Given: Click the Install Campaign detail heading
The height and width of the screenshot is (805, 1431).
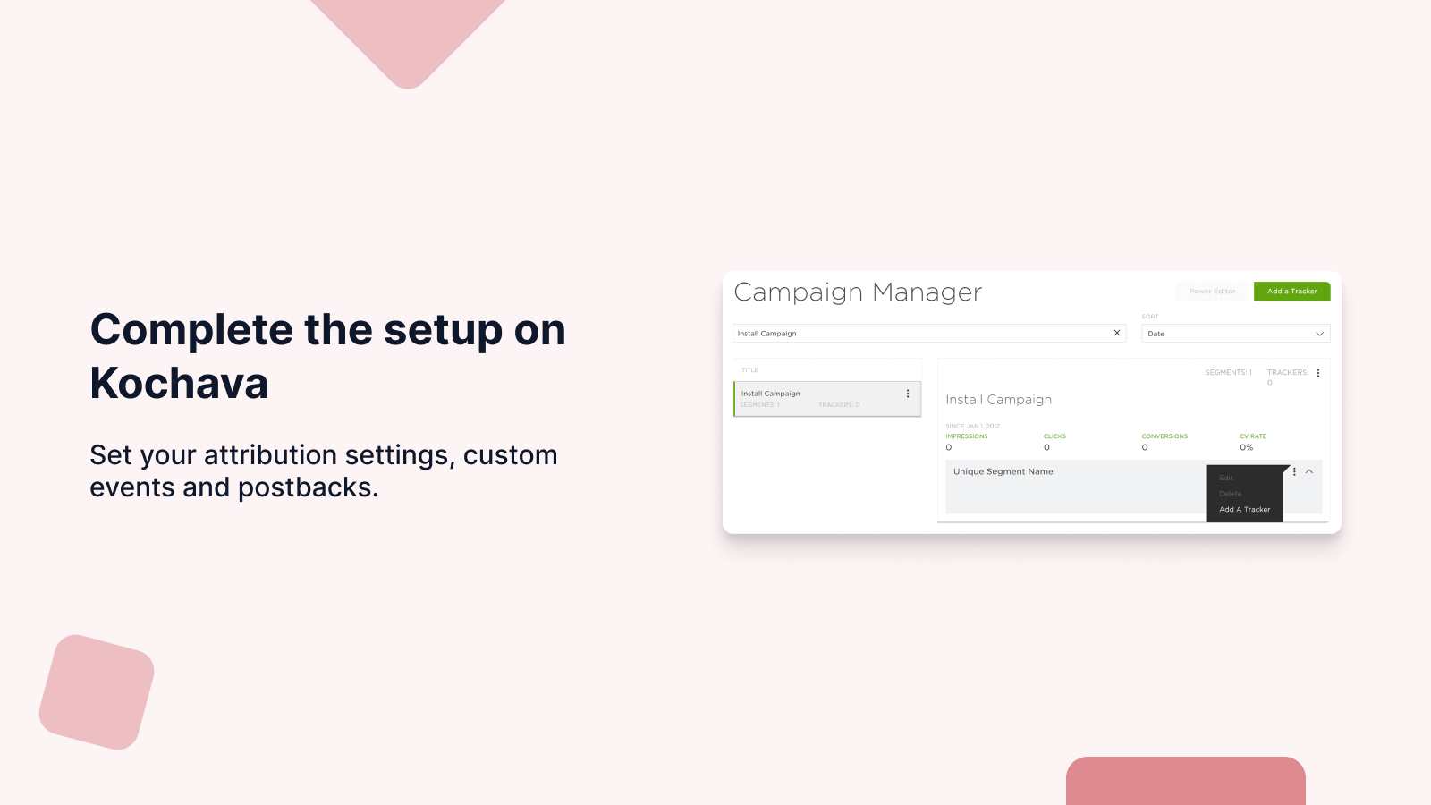Looking at the screenshot, I should [x=998, y=400].
